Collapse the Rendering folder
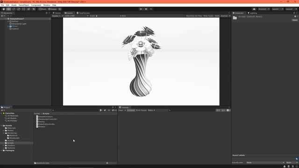The image size is (299, 168). (x=4, y=133)
